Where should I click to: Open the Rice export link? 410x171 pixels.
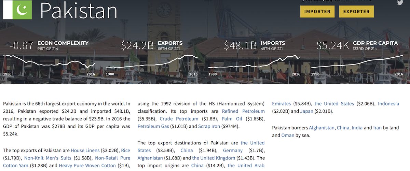pyautogui.click(x=125, y=150)
